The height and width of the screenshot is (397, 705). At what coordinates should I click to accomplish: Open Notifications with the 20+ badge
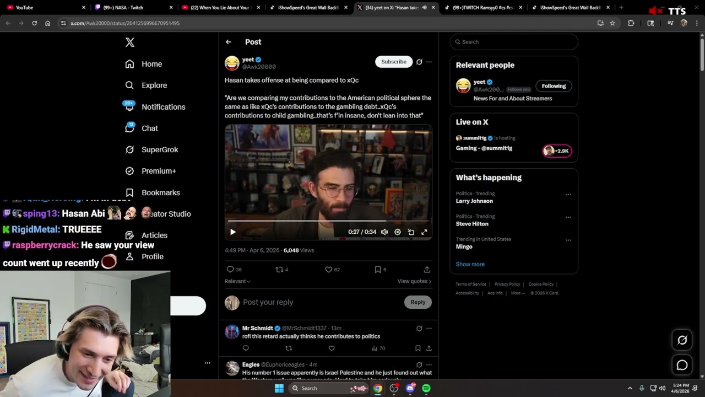pyautogui.click(x=155, y=107)
